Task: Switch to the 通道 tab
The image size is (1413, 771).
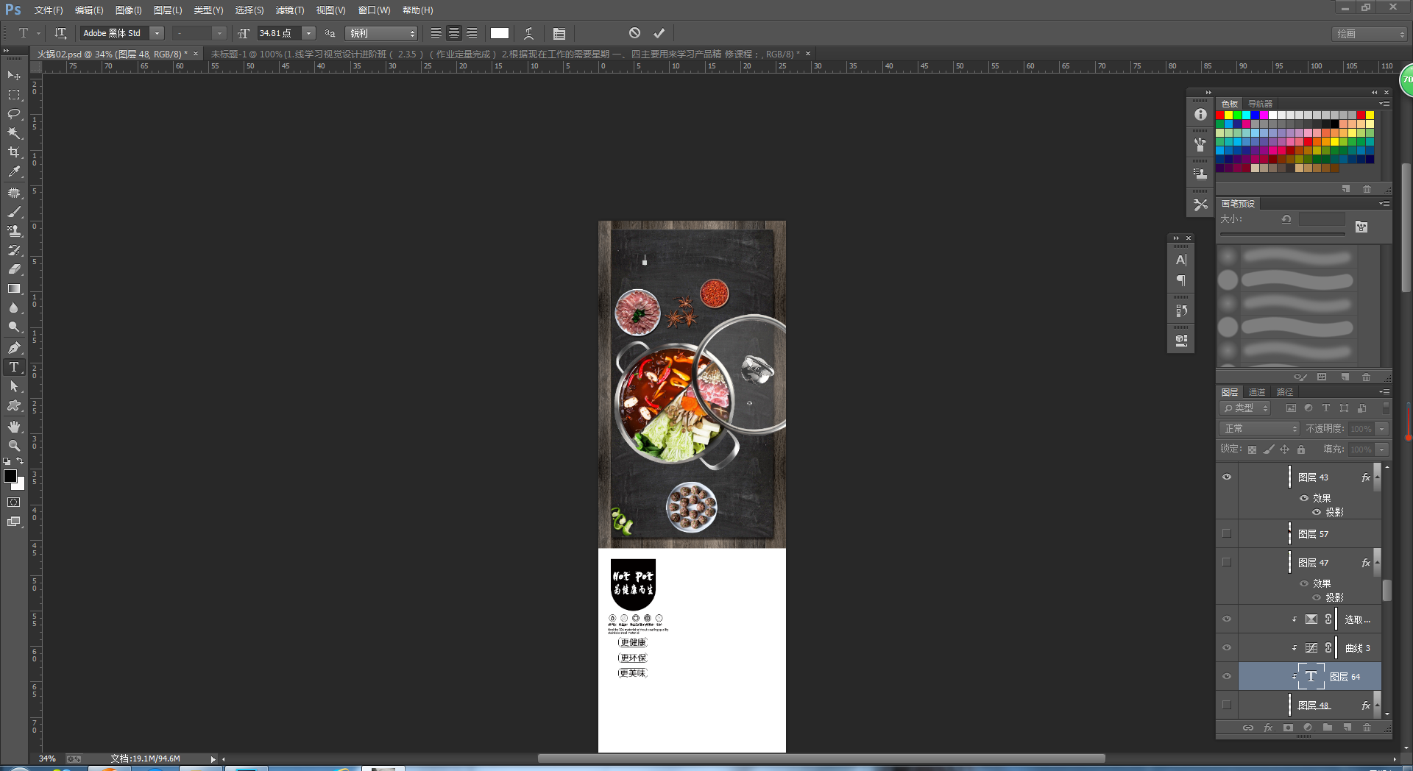Action: pyautogui.click(x=1257, y=392)
